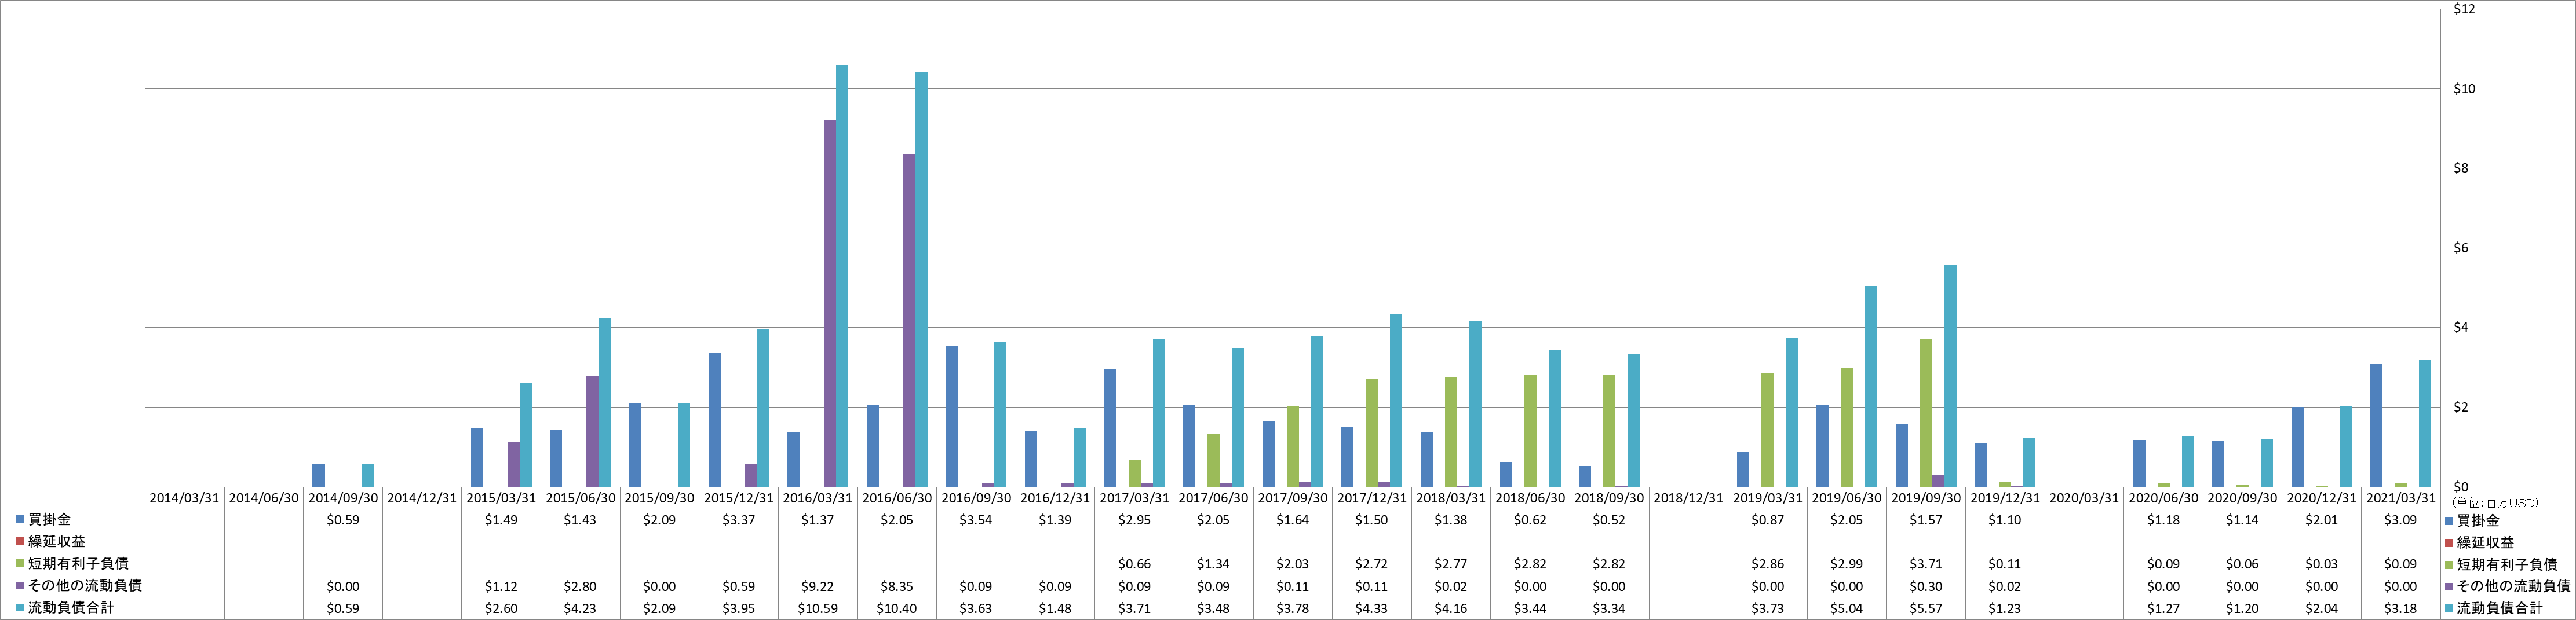Click the $3.09 買掛金 cell for 2021/03/31
Viewport: 2576px width, 620px height.
pos(2401,520)
